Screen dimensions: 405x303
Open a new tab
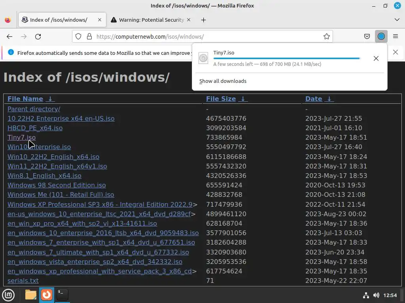pos(204,20)
